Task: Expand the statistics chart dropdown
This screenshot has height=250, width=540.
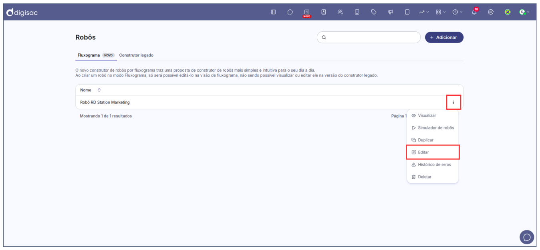Action: pos(424,12)
